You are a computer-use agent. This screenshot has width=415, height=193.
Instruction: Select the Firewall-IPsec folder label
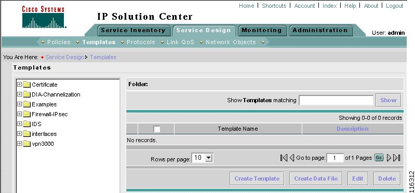50,114
